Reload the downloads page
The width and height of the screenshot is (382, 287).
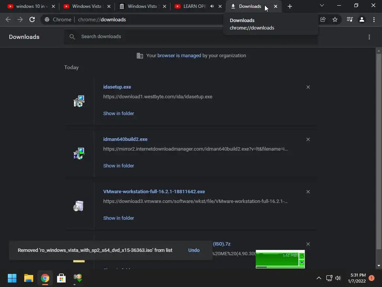coord(32,19)
